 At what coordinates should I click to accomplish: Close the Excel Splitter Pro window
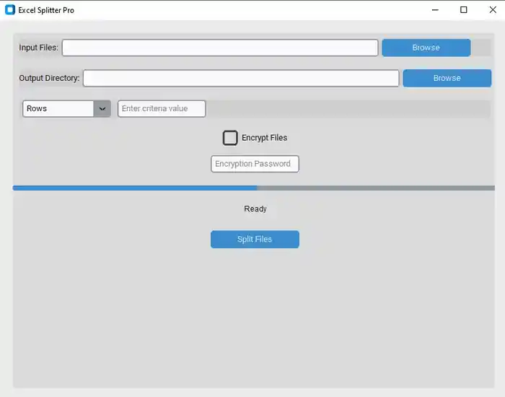pos(493,10)
